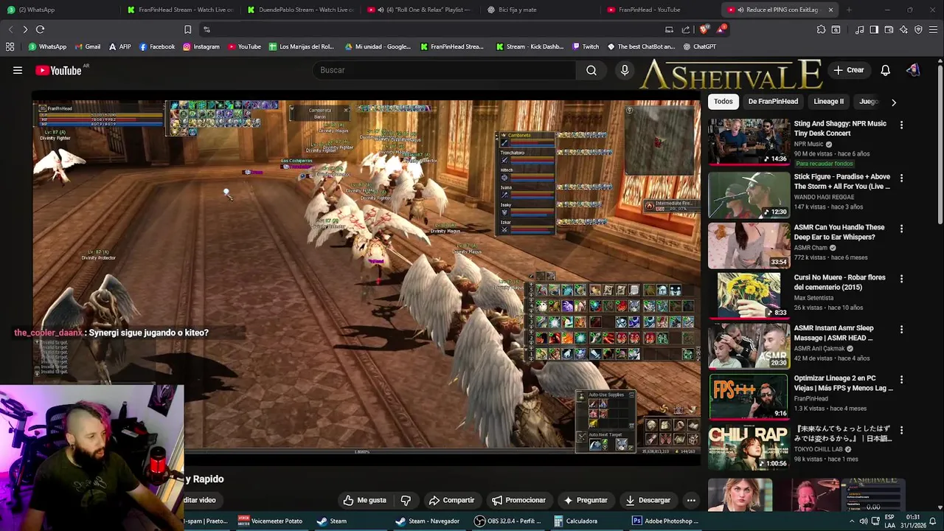
Task: Switch to Bici fija y mate tab
Action: pyautogui.click(x=542, y=10)
